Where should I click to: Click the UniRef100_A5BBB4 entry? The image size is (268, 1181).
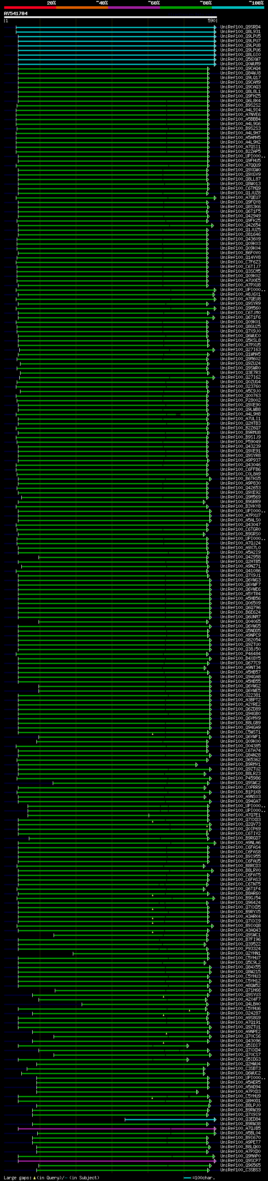pos(240,119)
